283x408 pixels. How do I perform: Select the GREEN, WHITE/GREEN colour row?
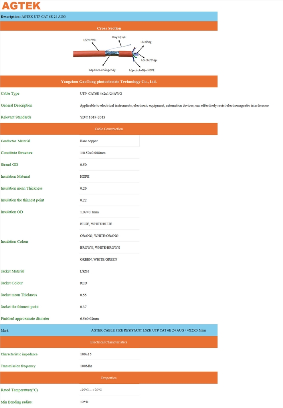click(99, 259)
